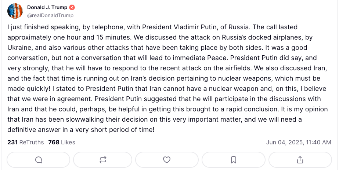Click the word ReTruths in the stats row
The width and height of the screenshot is (339, 170).
[x=32, y=143]
